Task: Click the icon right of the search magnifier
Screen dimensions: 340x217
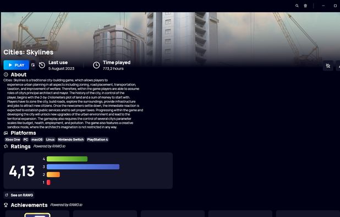Action: click(x=305, y=6)
